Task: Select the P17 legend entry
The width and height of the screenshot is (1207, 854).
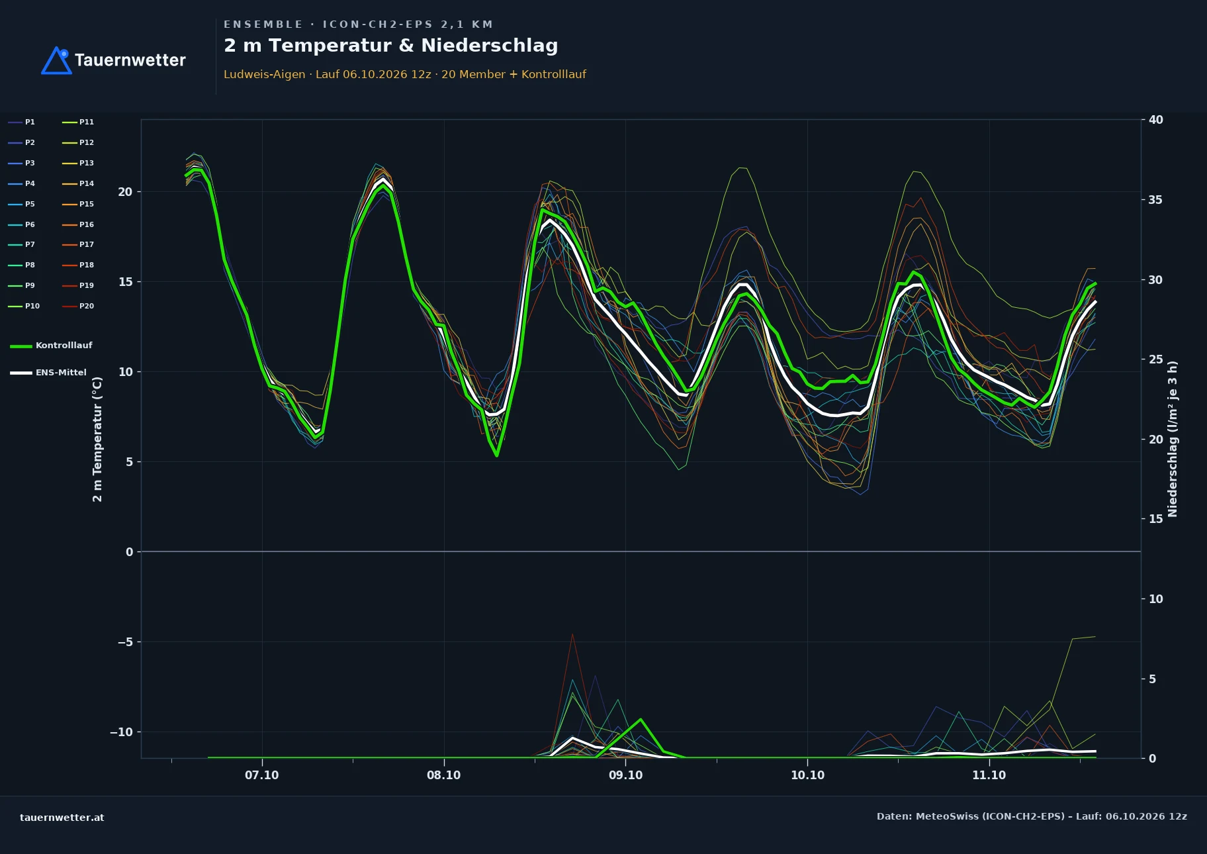Action: [x=78, y=244]
